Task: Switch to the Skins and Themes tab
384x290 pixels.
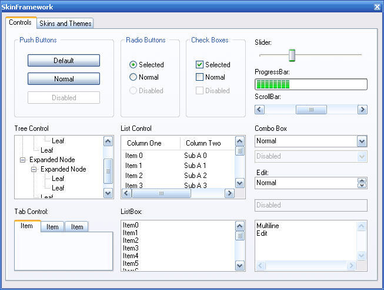Action: [65, 24]
